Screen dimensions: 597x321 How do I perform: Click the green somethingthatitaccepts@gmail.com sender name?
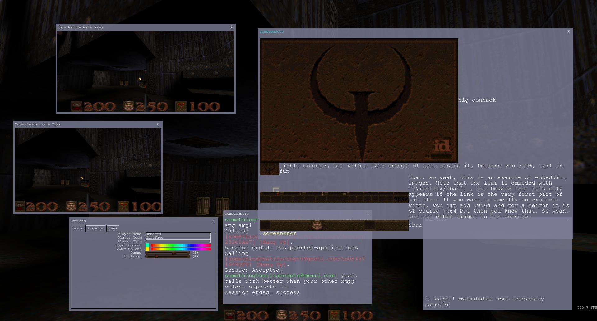279,276
